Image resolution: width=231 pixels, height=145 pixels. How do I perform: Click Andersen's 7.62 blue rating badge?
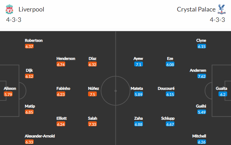202,76
